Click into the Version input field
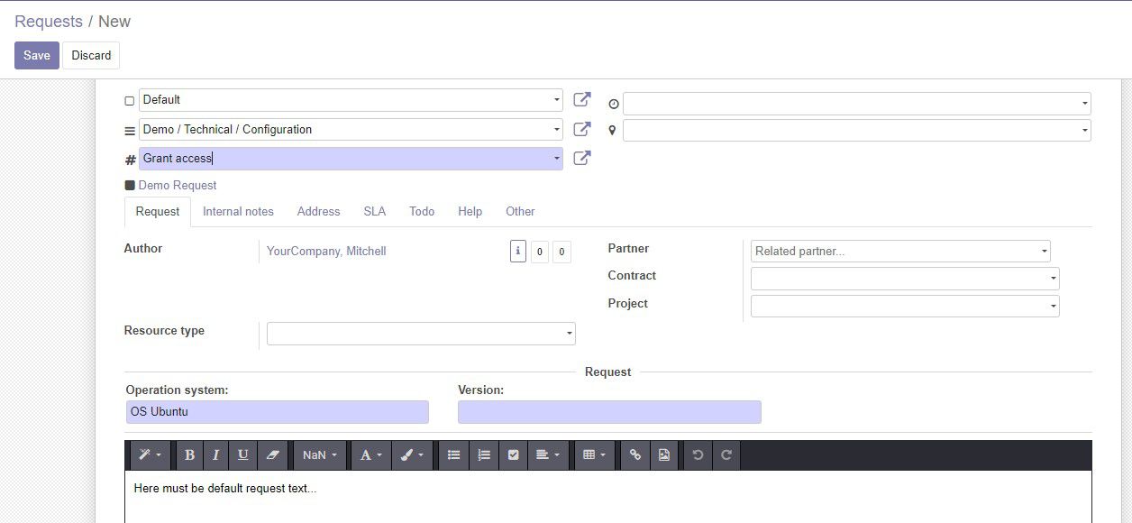This screenshot has width=1132, height=523. click(x=609, y=412)
